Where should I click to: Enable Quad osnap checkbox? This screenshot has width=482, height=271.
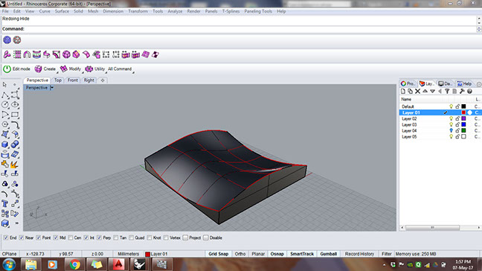tap(131, 237)
